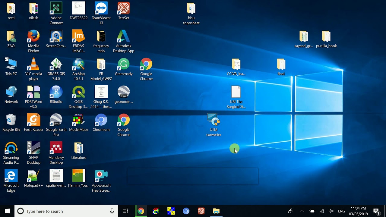
Task: Launch ModelMuse
Action: pos(79,123)
